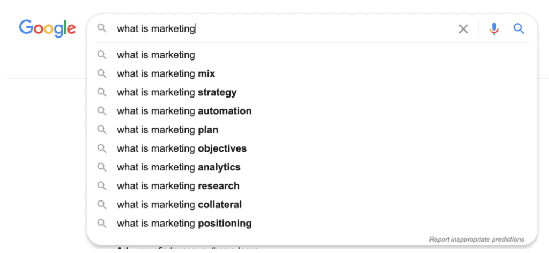This screenshot has height=253, width=549.
Task: Click magnifier icon beside 'marketing strategy' suggestion
Action: [102, 92]
